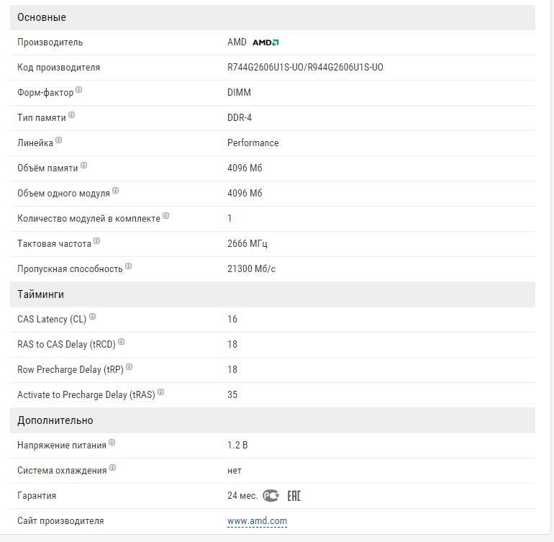This screenshot has height=542, width=554.
Task: Click the info icon beside CAS Latency (CL)
Action: (92, 317)
